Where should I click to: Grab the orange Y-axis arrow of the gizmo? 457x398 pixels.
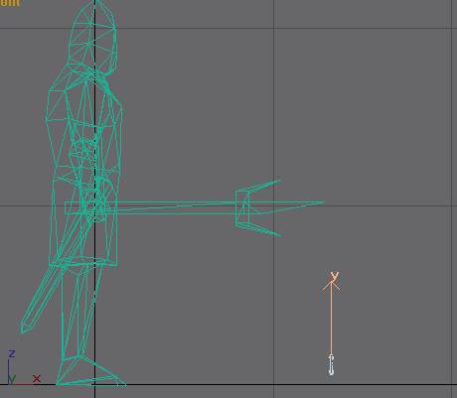[x=331, y=318]
